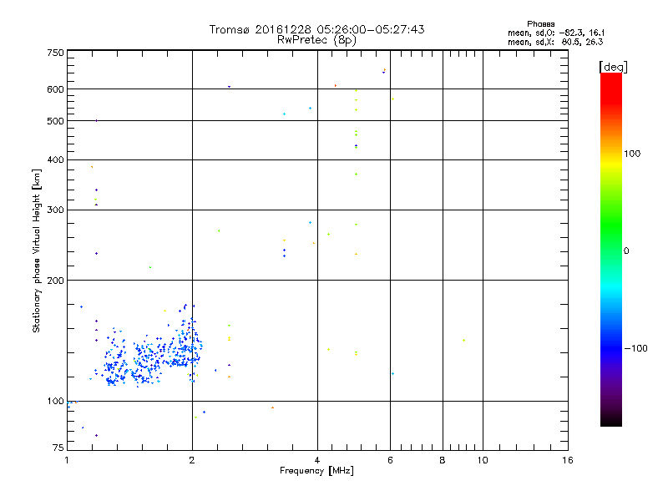668x501 pixels.
Task: Click the green region of the color bar near 0
Action: coord(611,239)
